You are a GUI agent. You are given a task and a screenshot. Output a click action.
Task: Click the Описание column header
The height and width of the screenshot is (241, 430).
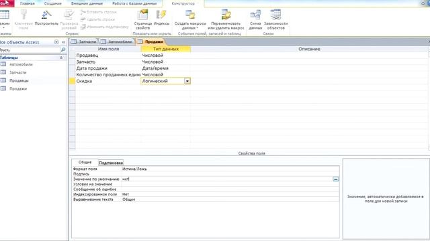pos(309,49)
